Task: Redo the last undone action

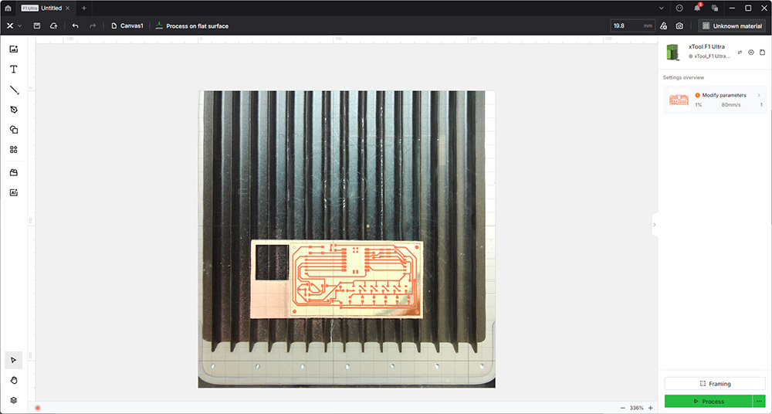Action: coord(92,25)
